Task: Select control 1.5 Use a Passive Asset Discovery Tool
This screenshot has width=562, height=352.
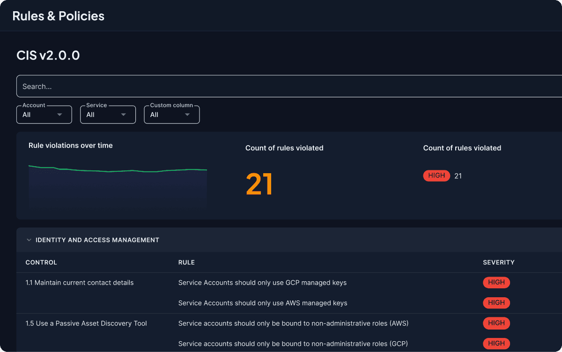Action: point(86,323)
